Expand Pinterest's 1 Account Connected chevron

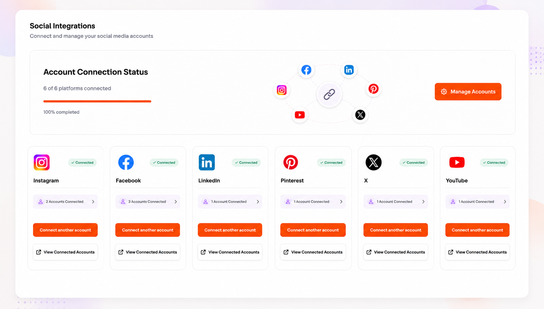click(x=341, y=202)
